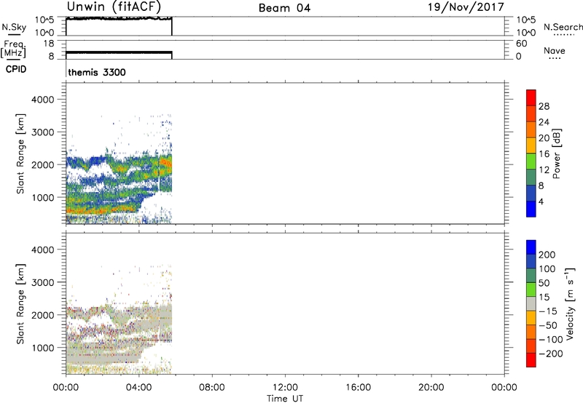
Task: Click the yellow −50 to −15 Velocity segment
Action: [x=531, y=318]
